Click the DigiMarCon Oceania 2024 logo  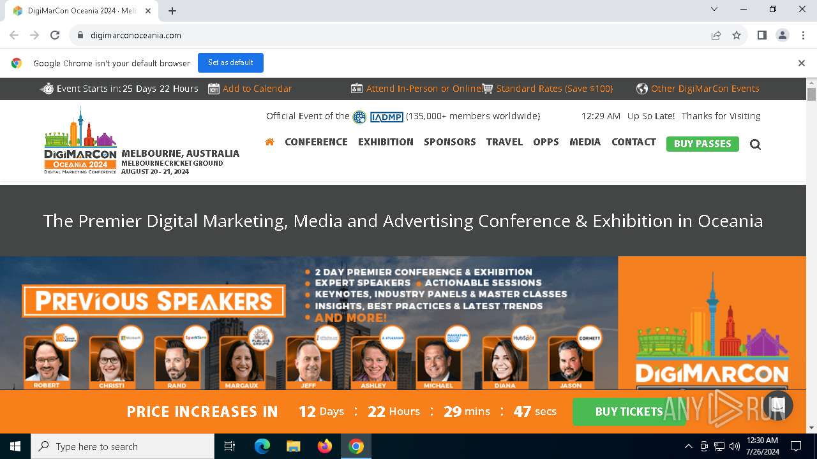pyautogui.click(x=80, y=140)
